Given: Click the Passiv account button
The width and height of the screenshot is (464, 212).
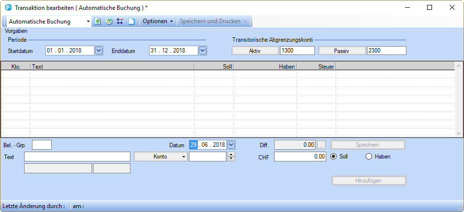Looking at the screenshot, I should click(x=342, y=51).
